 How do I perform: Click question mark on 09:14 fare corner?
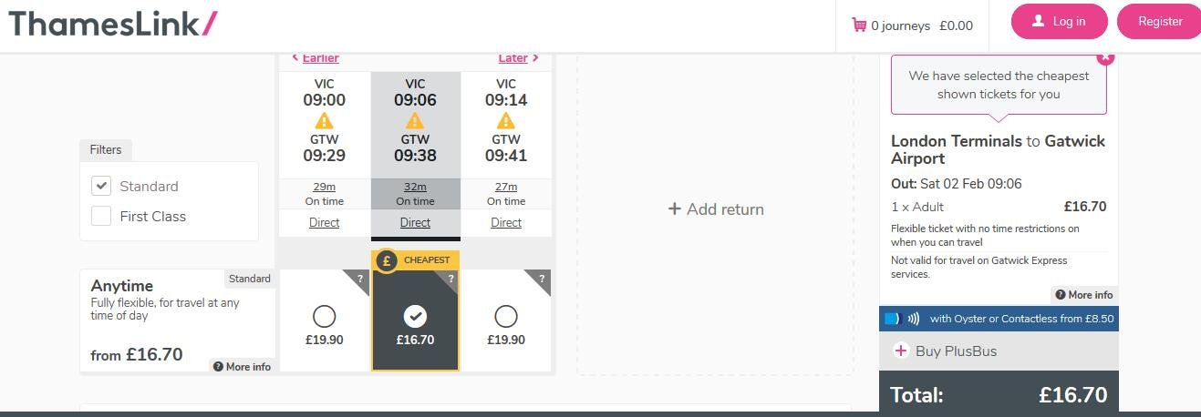click(543, 279)
